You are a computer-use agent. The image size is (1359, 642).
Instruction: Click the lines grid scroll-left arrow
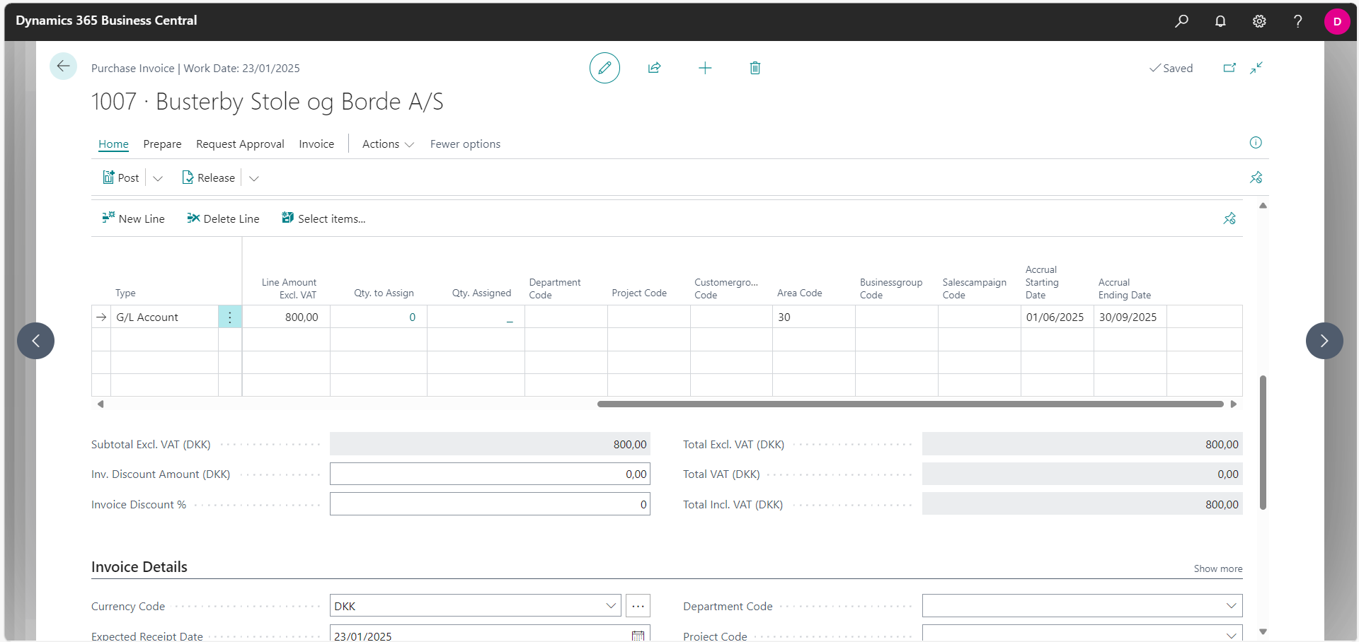(x=101, y=404)
